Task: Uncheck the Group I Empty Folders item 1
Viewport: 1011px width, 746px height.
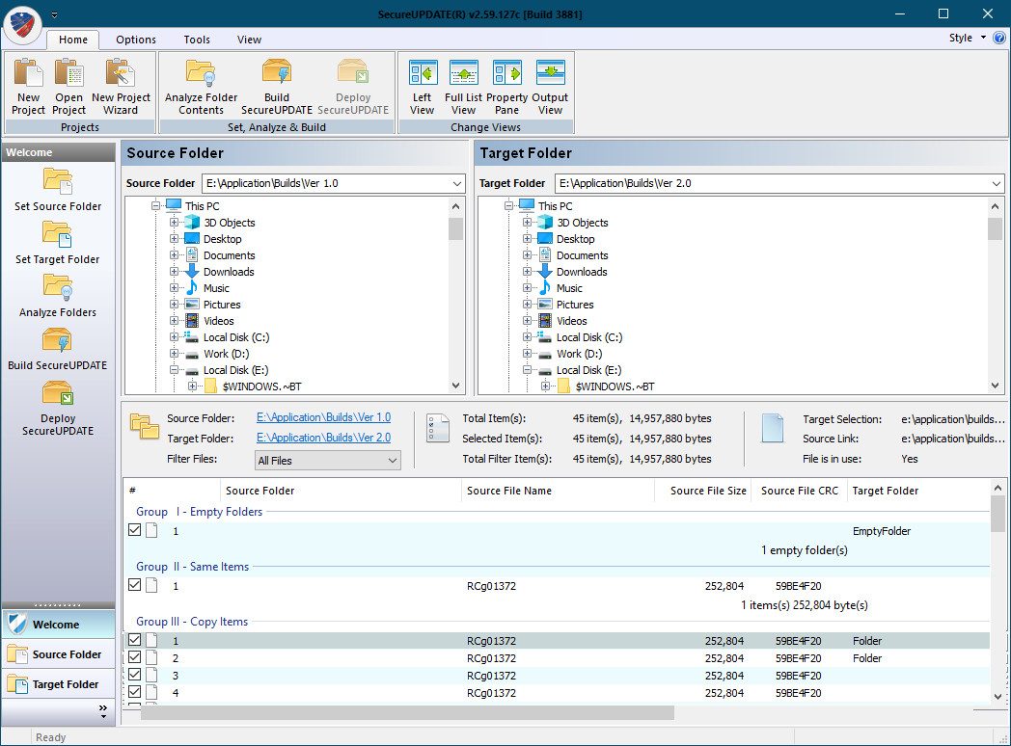Action: pos(135,530)
